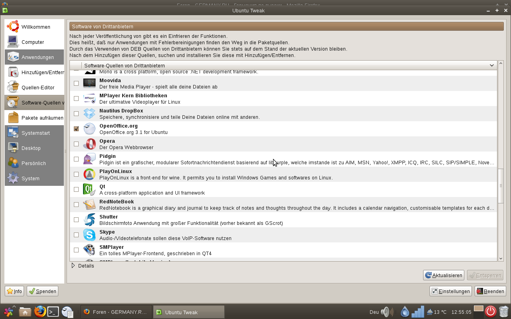The image size is (511, 319).
Task: Go to Hinzufügen/Entfernen section
Action: pos(34,72)
